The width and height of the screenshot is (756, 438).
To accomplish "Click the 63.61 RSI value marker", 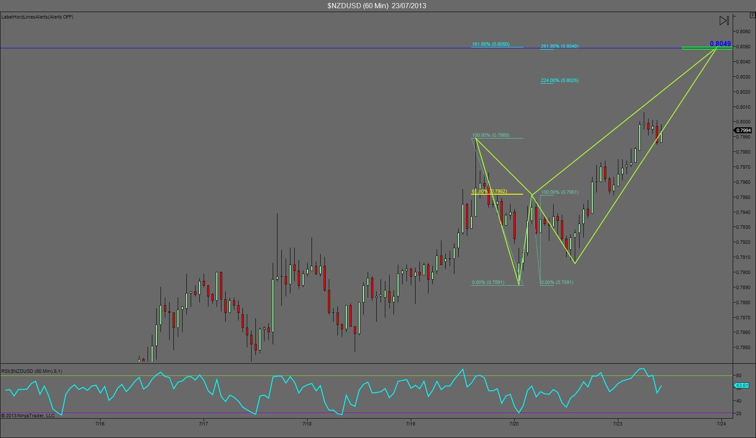I will click(742, 385).
